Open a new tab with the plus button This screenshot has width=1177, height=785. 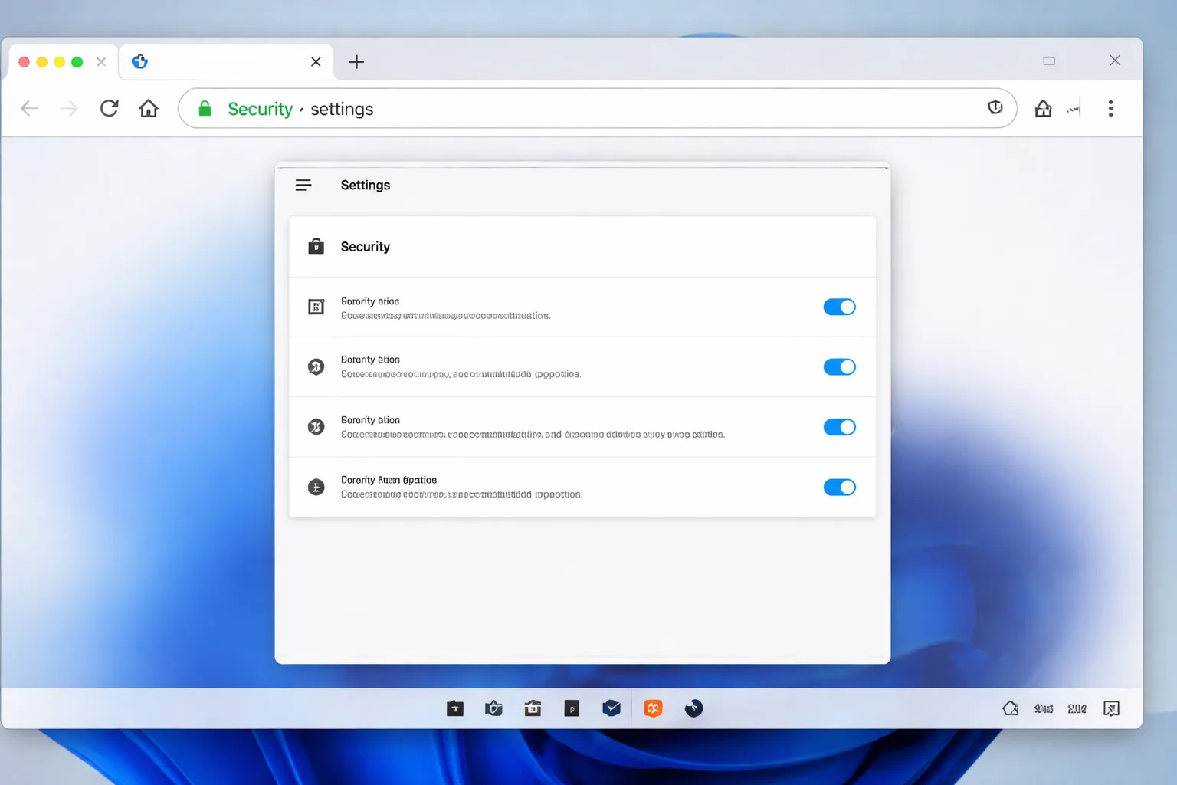(356, 61)
